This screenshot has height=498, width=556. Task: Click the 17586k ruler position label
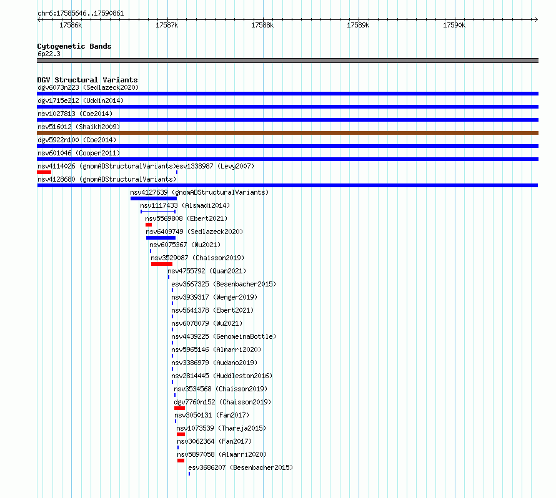[71, 25]
